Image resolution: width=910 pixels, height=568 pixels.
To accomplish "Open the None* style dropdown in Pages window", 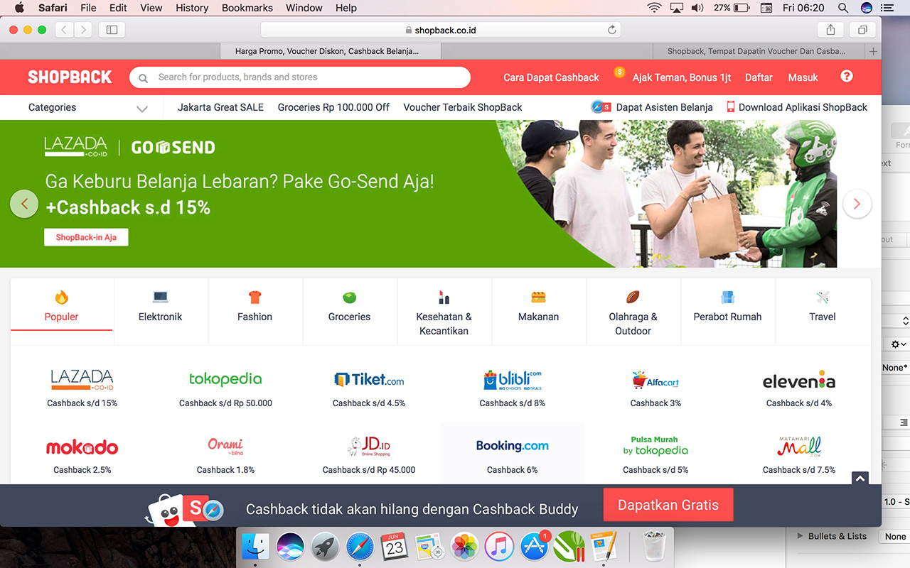I will click(x=895, y=368).
